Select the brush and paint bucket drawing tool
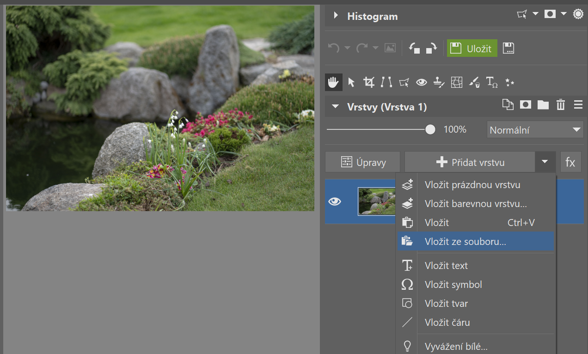This screenshot has width=588, height=354. [x=474, y=82]
